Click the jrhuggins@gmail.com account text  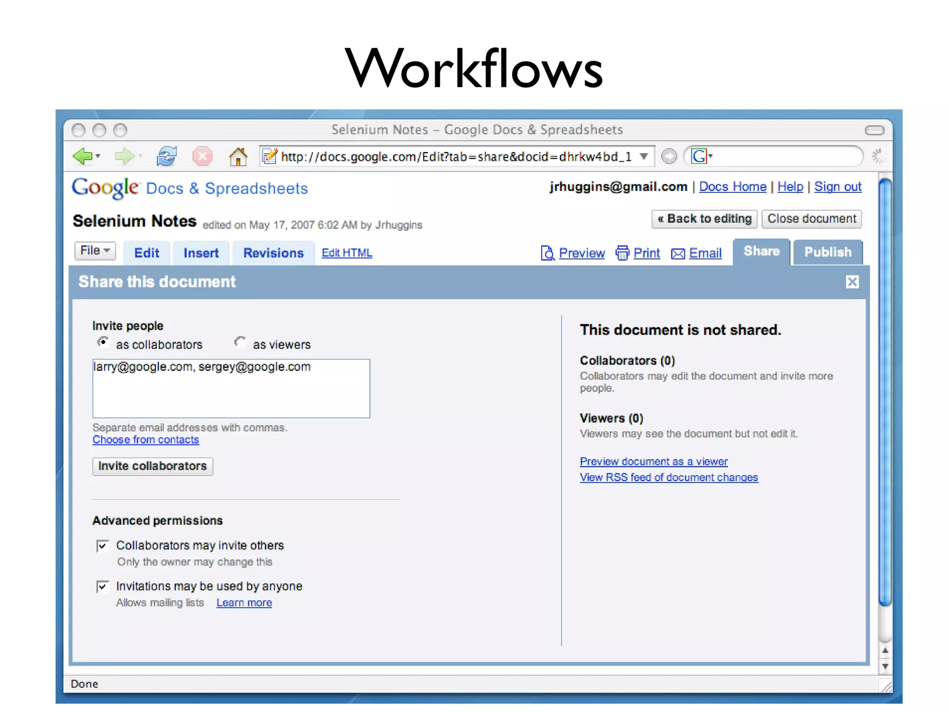[x=618, y=187]
